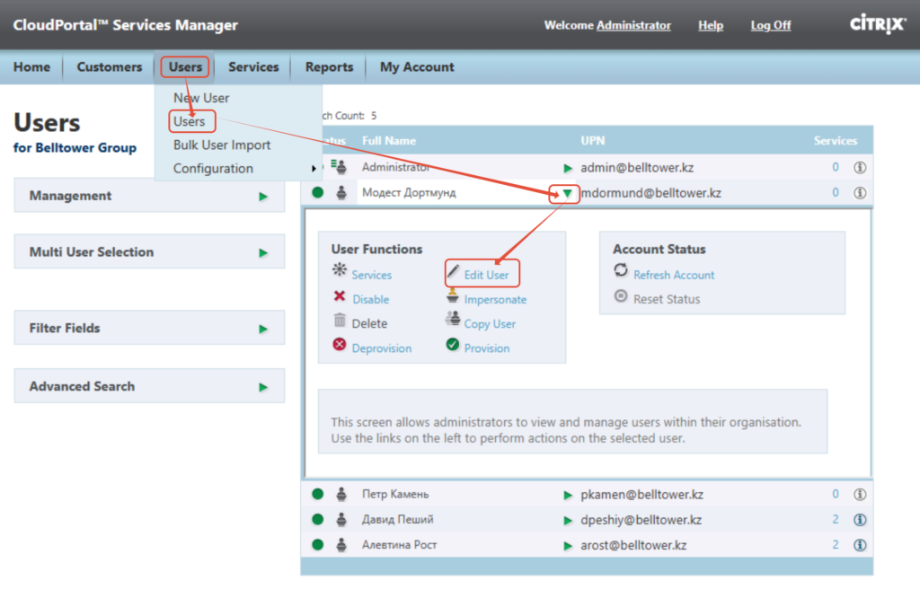
Task: Click the Copy User link
Action: coord(490,324)
